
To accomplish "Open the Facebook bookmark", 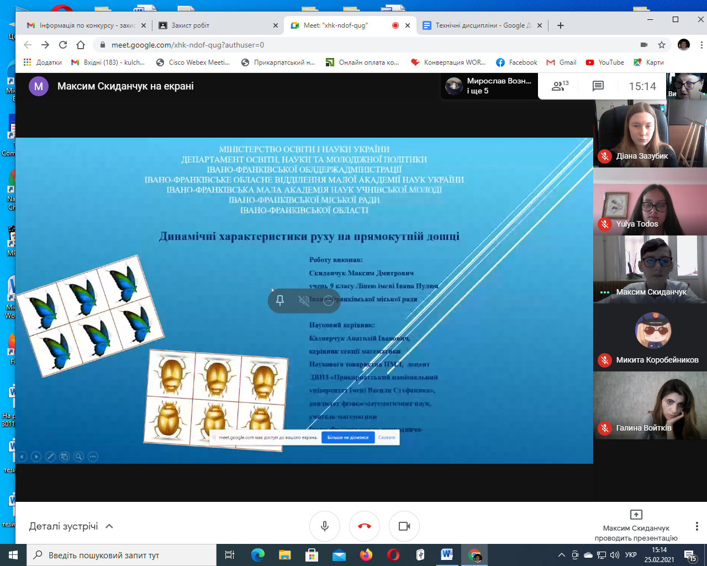I will (x=516, y=62).
